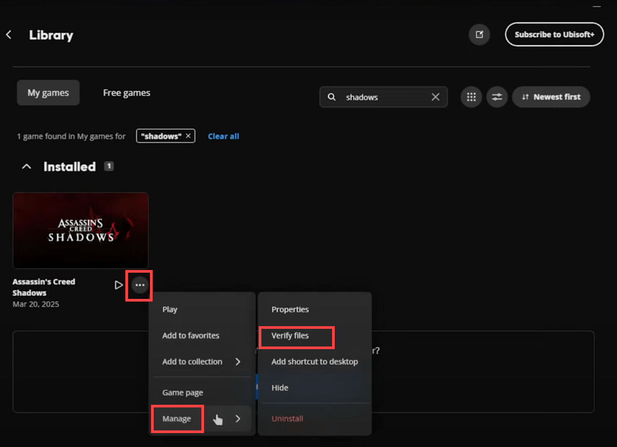
Task: Click the Clear all link
Action: pos(223,136)
